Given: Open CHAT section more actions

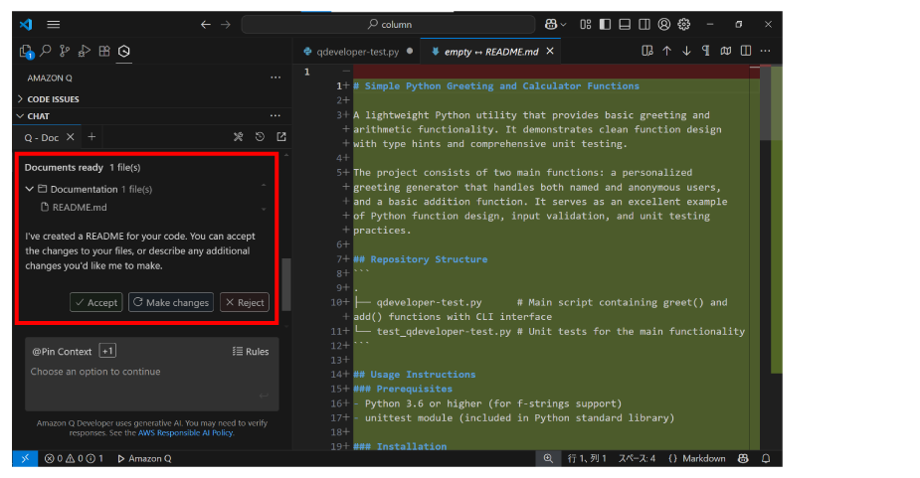Looking at the screenshot, I should point(276,115).
